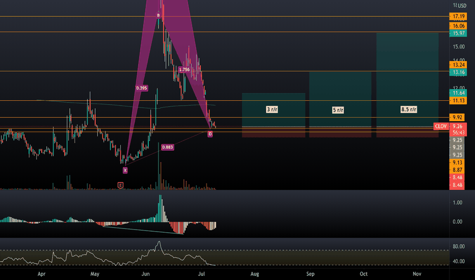
Task: Click the Nov label on time axis
Action: (417, 274)
